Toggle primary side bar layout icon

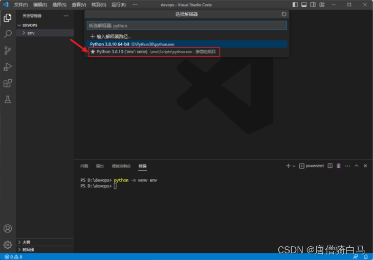pos(295,5)
